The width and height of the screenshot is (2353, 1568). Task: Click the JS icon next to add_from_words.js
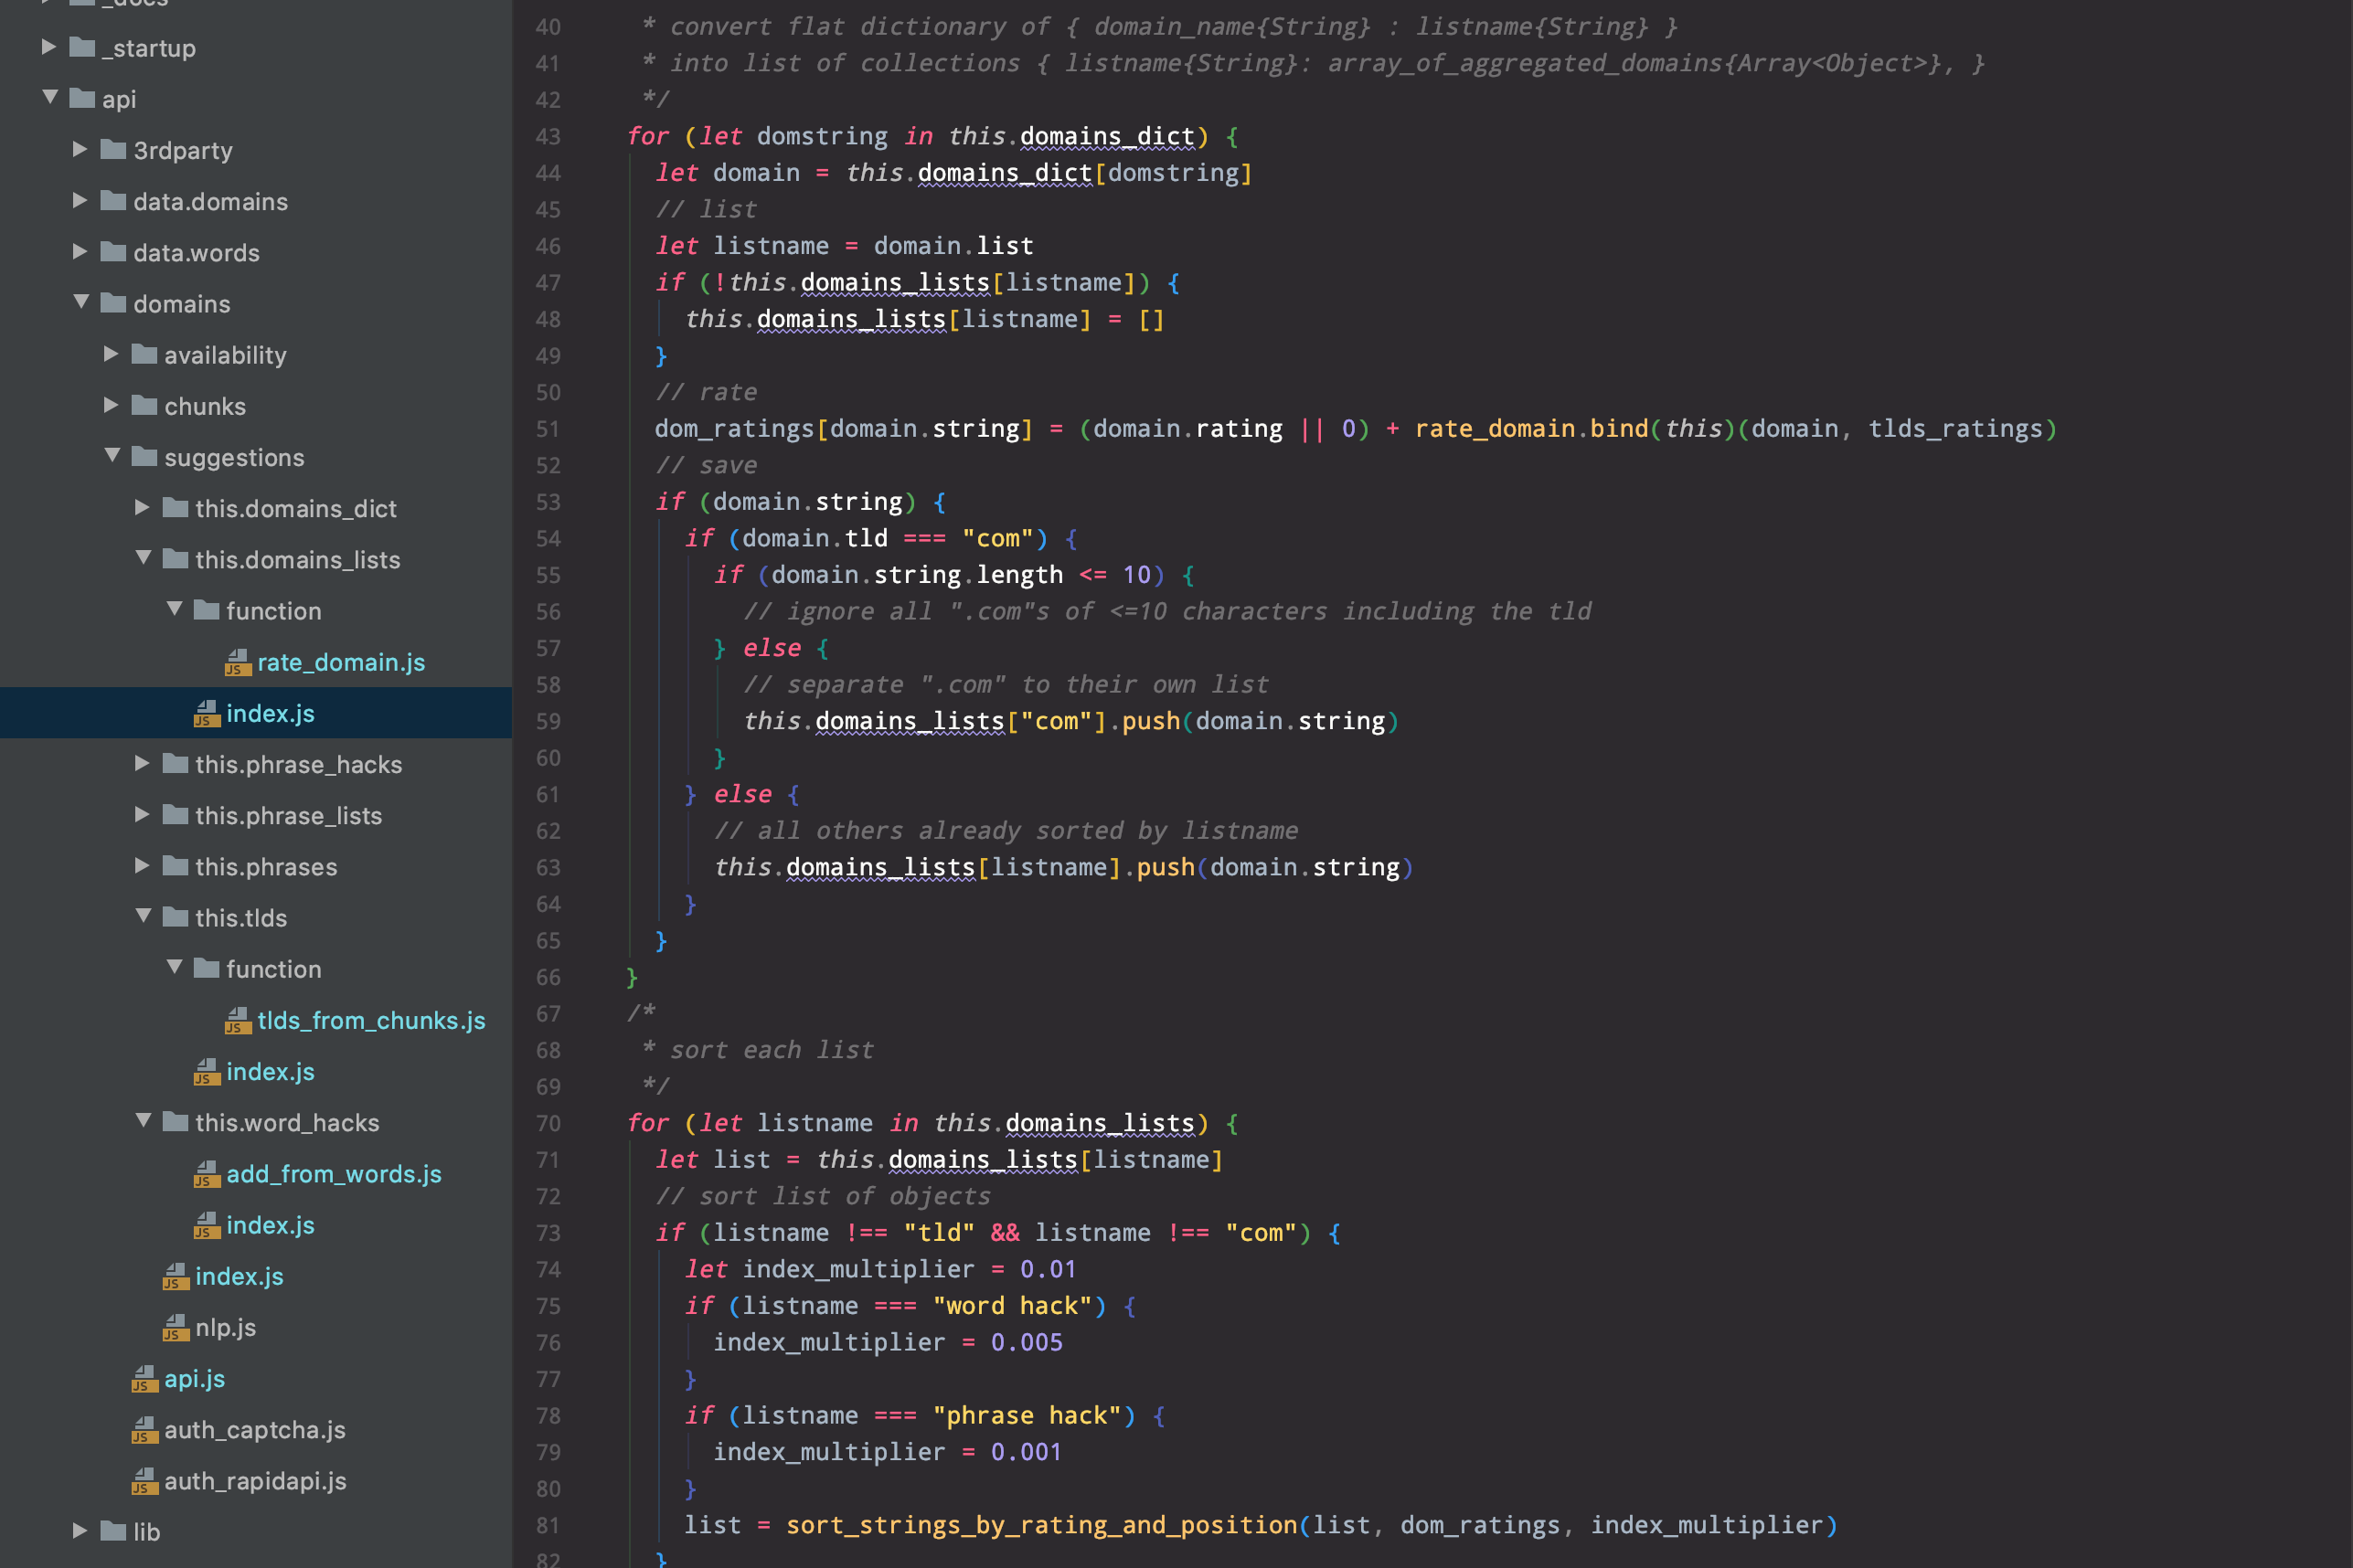click(x=206, y=1174)
